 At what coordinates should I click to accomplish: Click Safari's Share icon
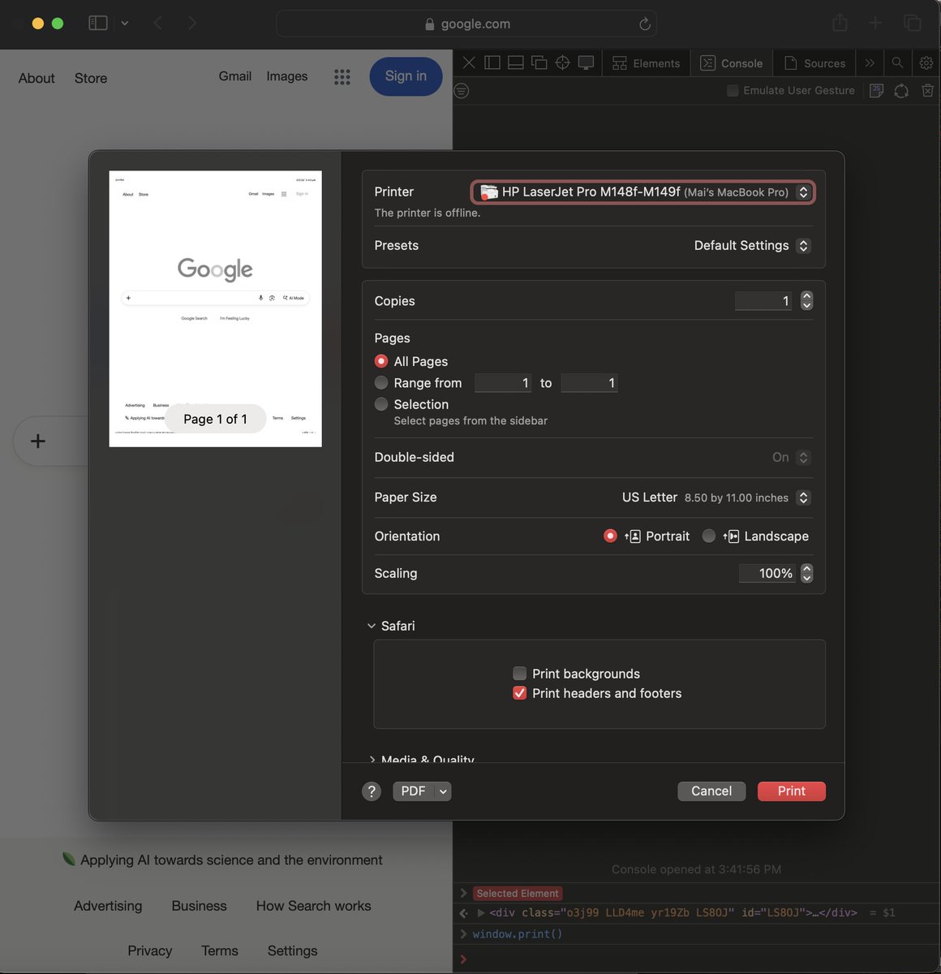pos(840,23)
